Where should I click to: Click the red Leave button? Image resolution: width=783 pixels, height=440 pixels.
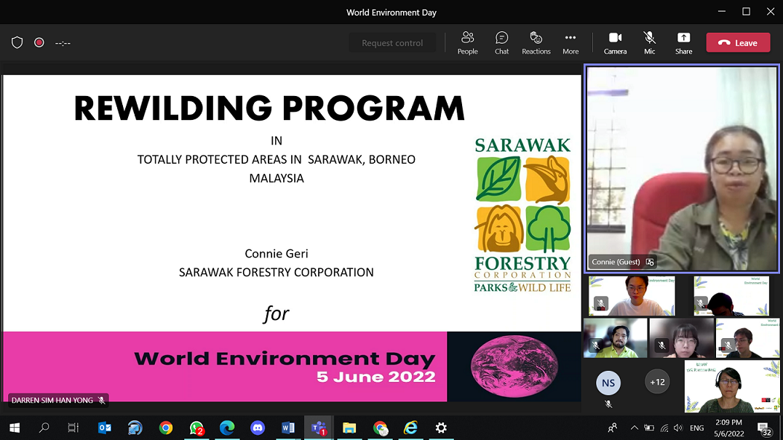[x=738, y=43]
